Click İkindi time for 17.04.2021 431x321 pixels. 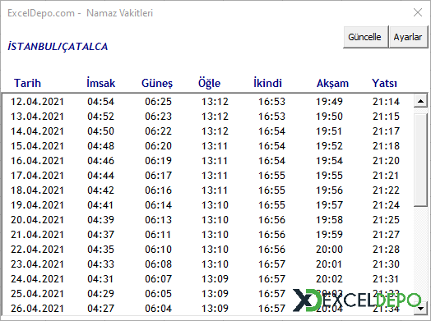tap(272, 176)
